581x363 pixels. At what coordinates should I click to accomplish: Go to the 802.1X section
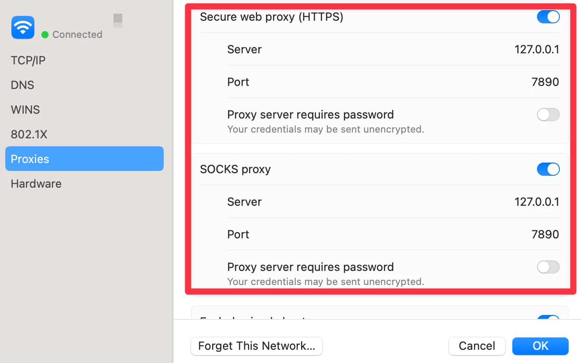click(29, 134)
